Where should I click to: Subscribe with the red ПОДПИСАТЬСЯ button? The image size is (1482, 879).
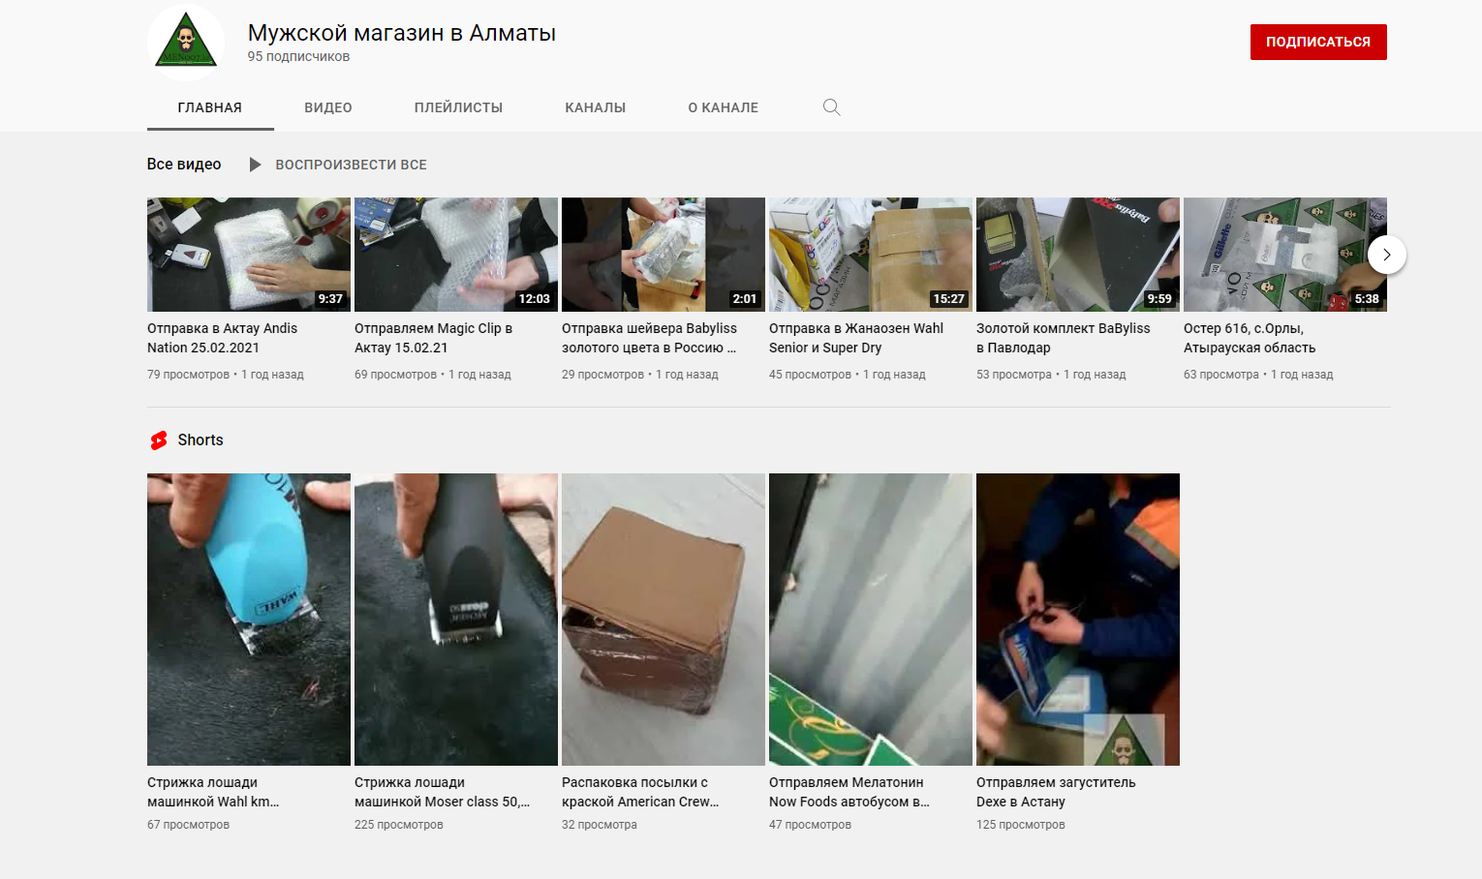pyautogui.click(x=1318, y=42)
